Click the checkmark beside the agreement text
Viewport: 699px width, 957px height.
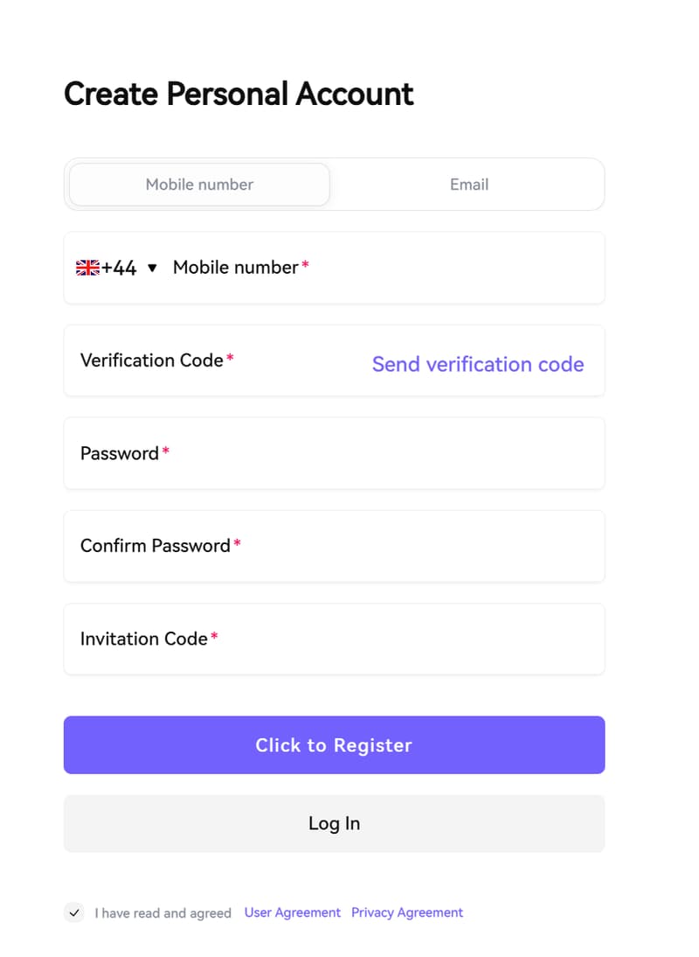(x=74, y=912)
